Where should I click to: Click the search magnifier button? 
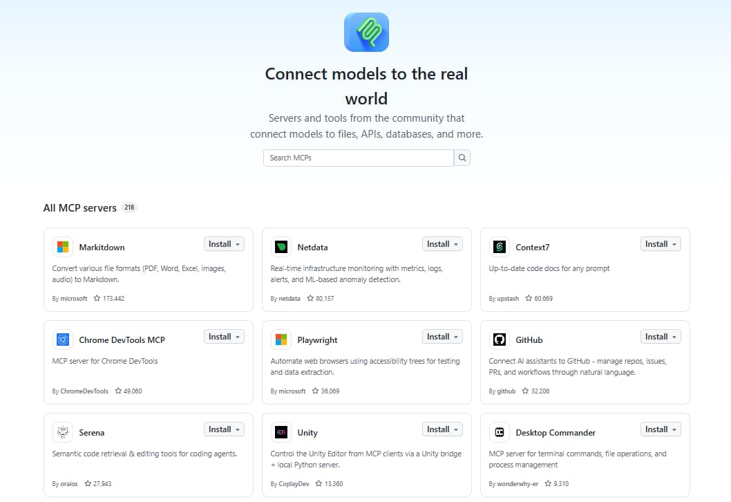462,158
